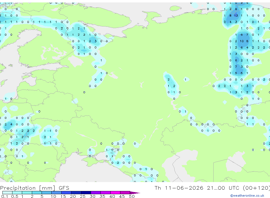Open the weatheronline.co.uk credit link
The image size is (270, 198).
click(x=247, y=196)
